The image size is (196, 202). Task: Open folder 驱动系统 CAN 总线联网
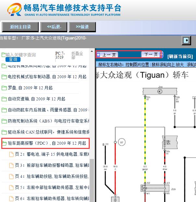48,132
